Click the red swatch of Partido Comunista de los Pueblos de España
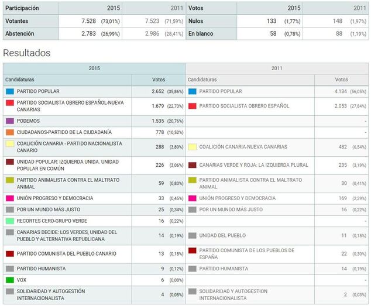Image resolution: width=371 pixels, height=306 pixels. [193, 250]
